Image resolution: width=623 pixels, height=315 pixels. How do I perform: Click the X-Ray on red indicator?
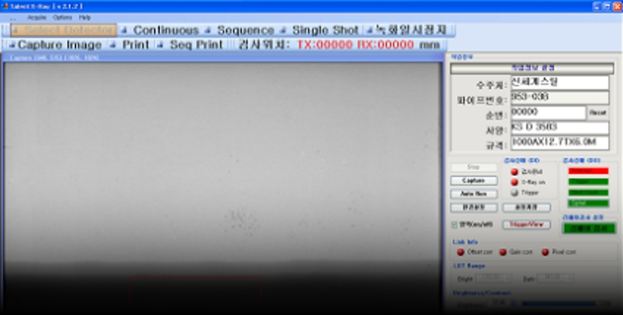pyautogui.click(x=514, y=181)
